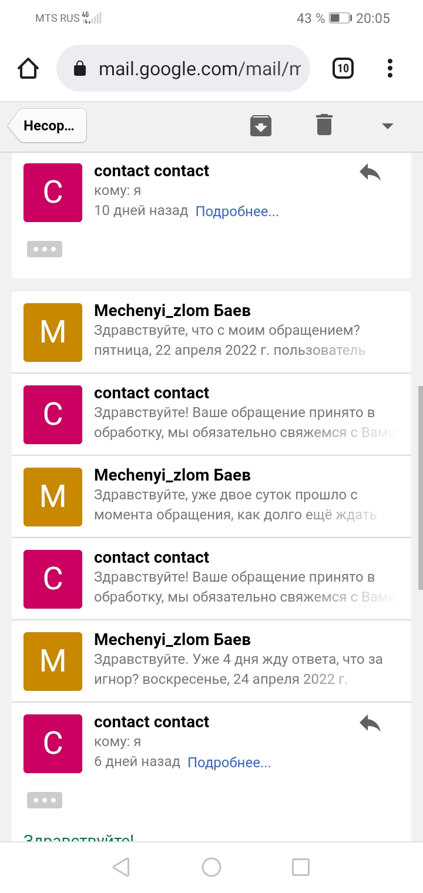Viewport: 423px width, 893px height.
Task: Open more actions dropdown arrow in toolbar
Action: tap(387, 126)
